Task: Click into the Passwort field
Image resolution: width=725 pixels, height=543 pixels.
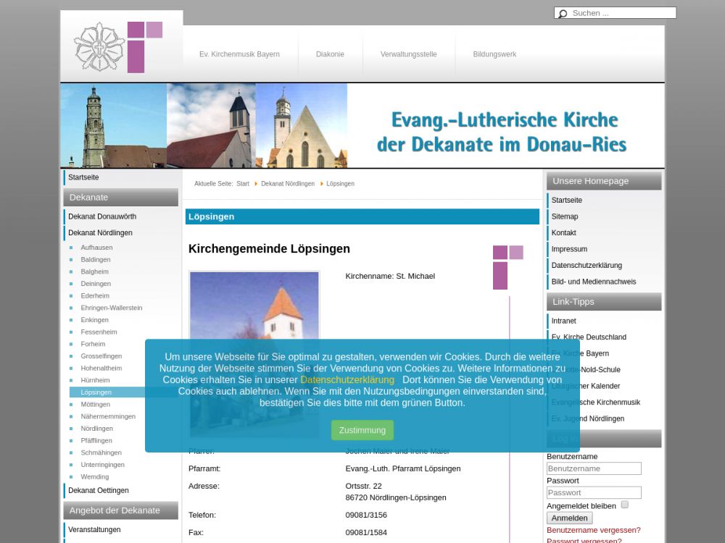Action: 594,492
